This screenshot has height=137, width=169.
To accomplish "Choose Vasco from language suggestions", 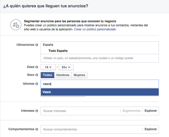I will (x=100, y=92).
